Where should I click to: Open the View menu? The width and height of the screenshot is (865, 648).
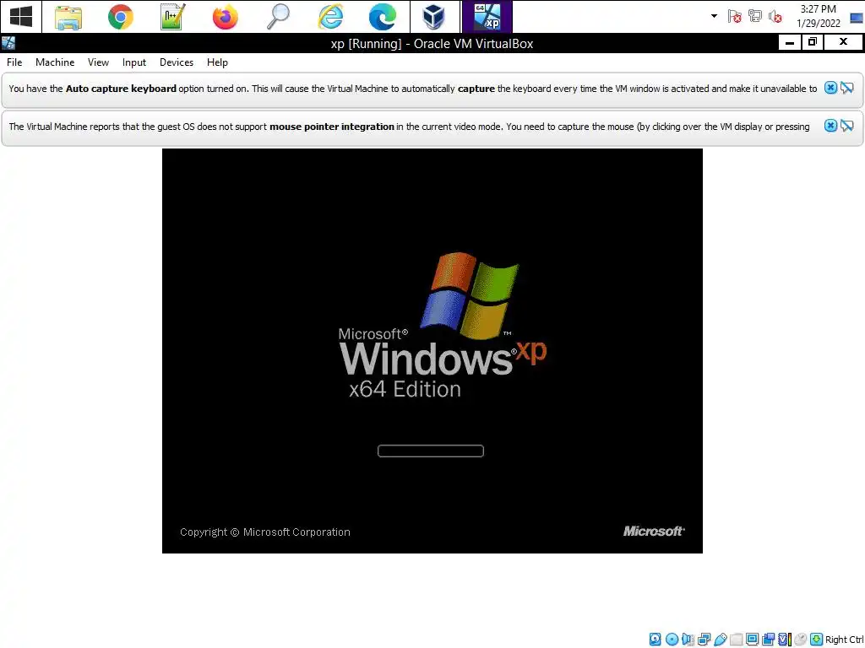click(98, 62)
